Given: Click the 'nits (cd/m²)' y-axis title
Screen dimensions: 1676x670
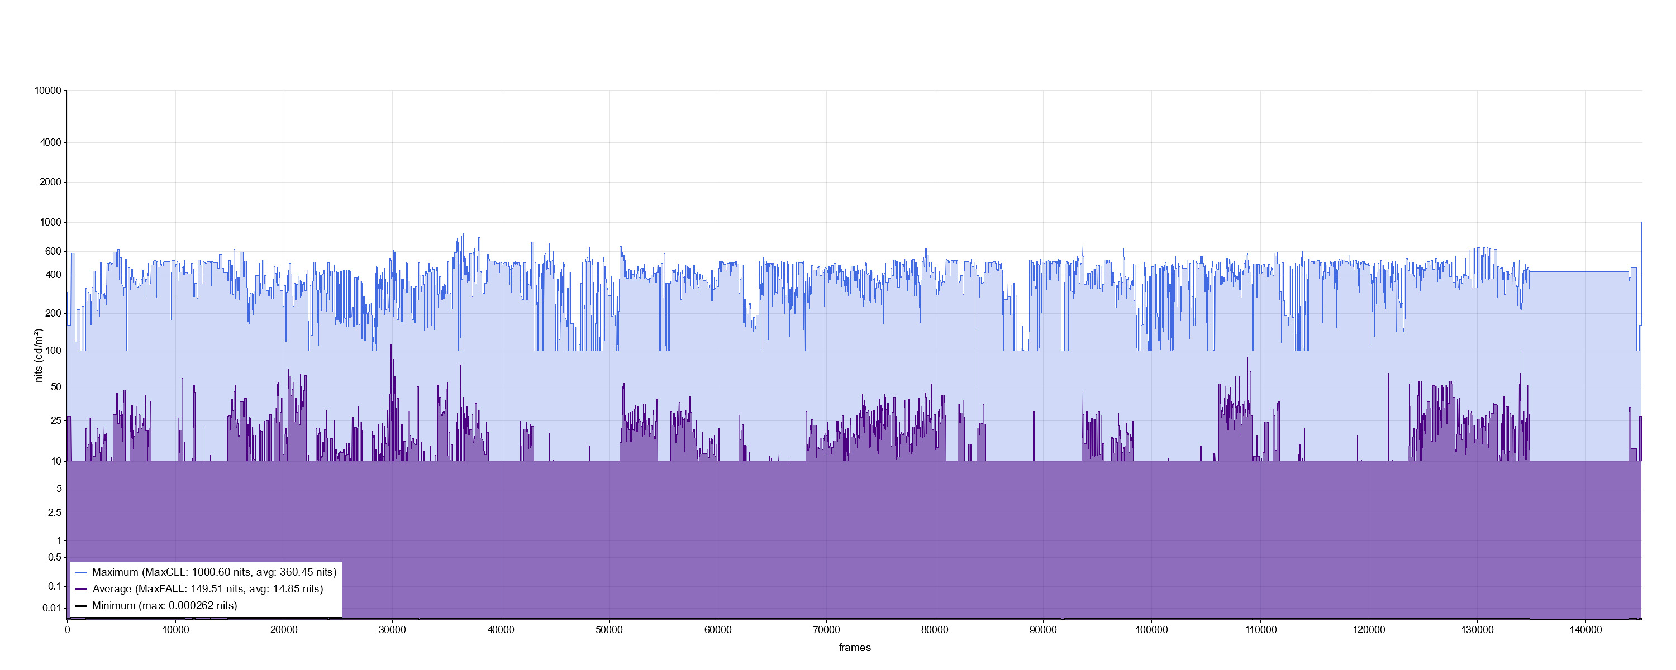Looking at the screenshot, I should pyautogui.click(x=39, y=355).
